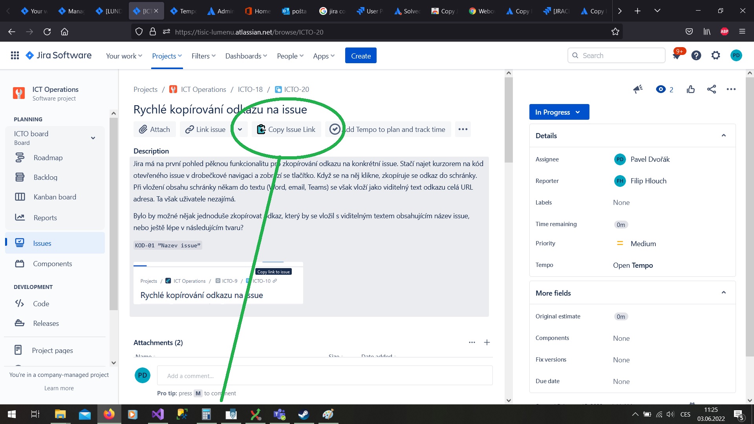Open the Filters menu
This screenshot has height=424, width=754.
point(203,56)
